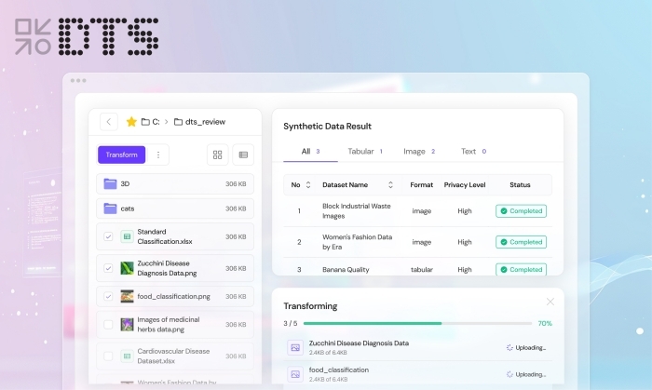
Task: Sort the table by No column
Action: 309,185
